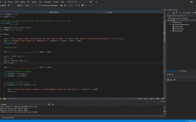The height and width of the screenshot is (122, 196).
Task: Open the Global Scope dropdown
Action: pos(76,12)
